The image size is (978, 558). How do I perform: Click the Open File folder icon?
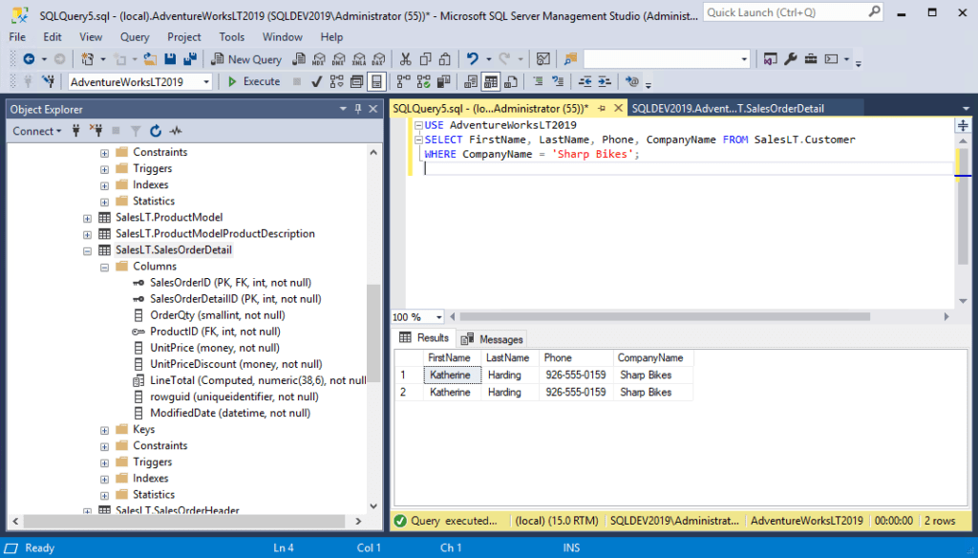coord(150,59)
